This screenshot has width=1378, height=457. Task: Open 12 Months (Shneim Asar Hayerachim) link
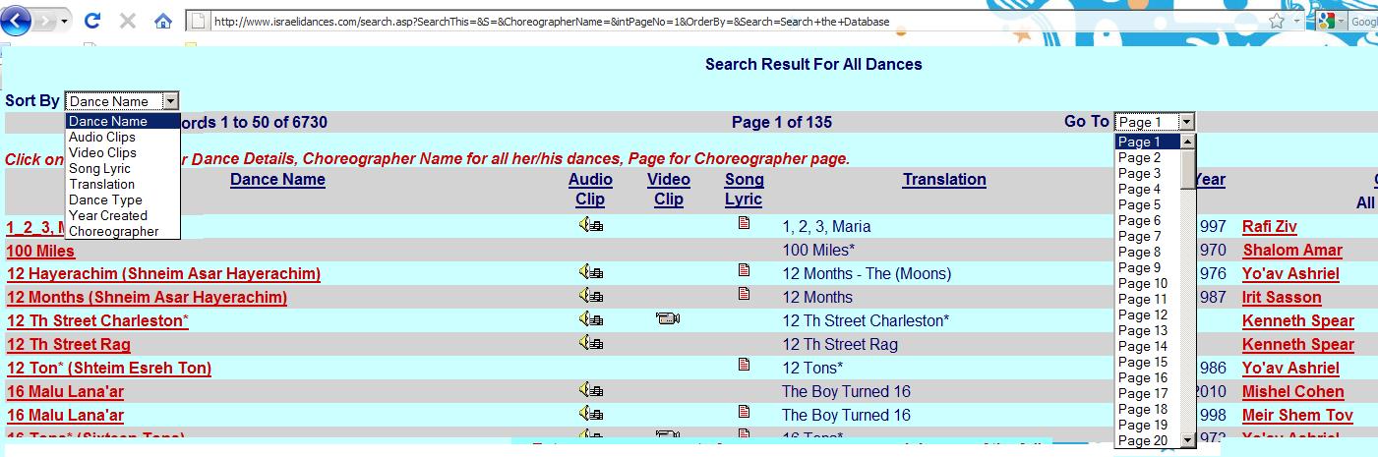(147, 298)
